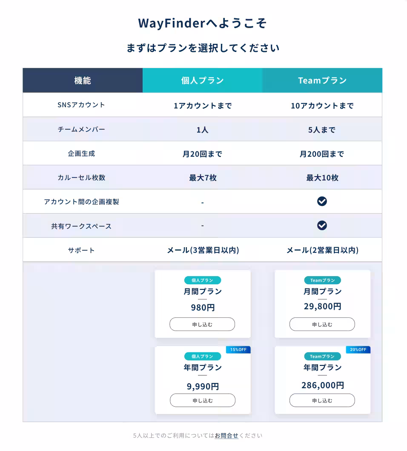Click the 15%OFF ribbon on personal yearly plan
This screenshot has width=407, height=451.
pos(238,349)
